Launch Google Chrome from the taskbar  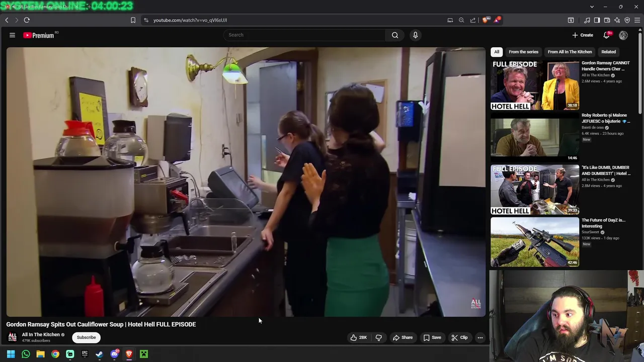[55, 354]
